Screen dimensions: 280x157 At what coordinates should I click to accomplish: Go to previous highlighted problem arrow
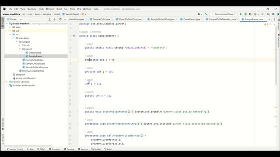tap(271, 24)
